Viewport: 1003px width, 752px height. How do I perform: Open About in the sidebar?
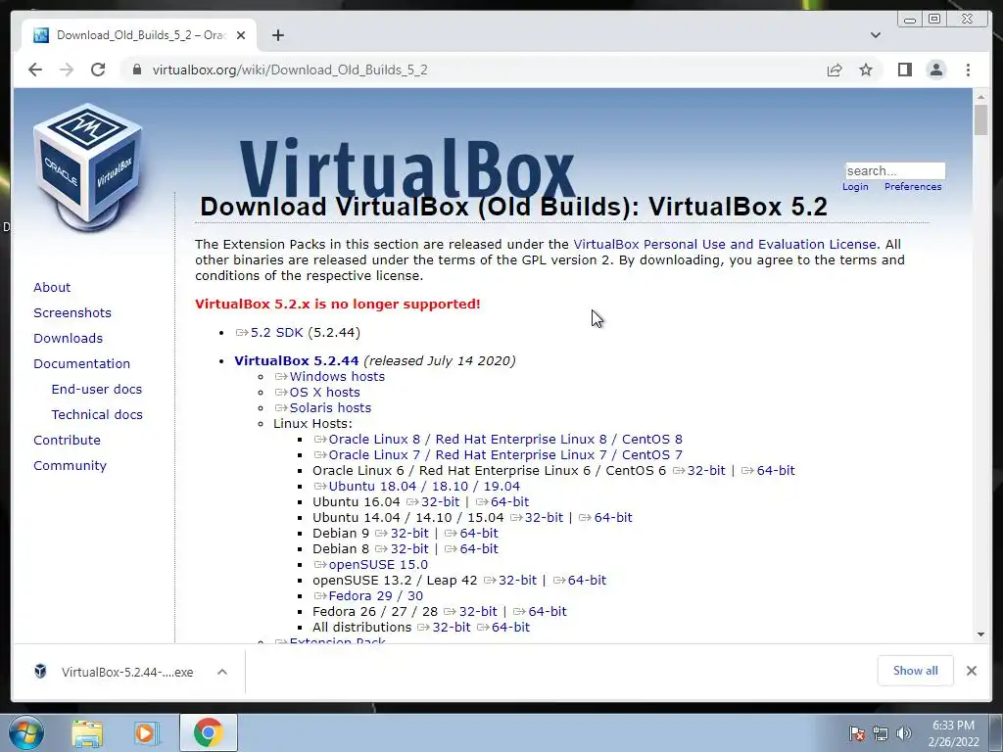(x=52, y=287)
